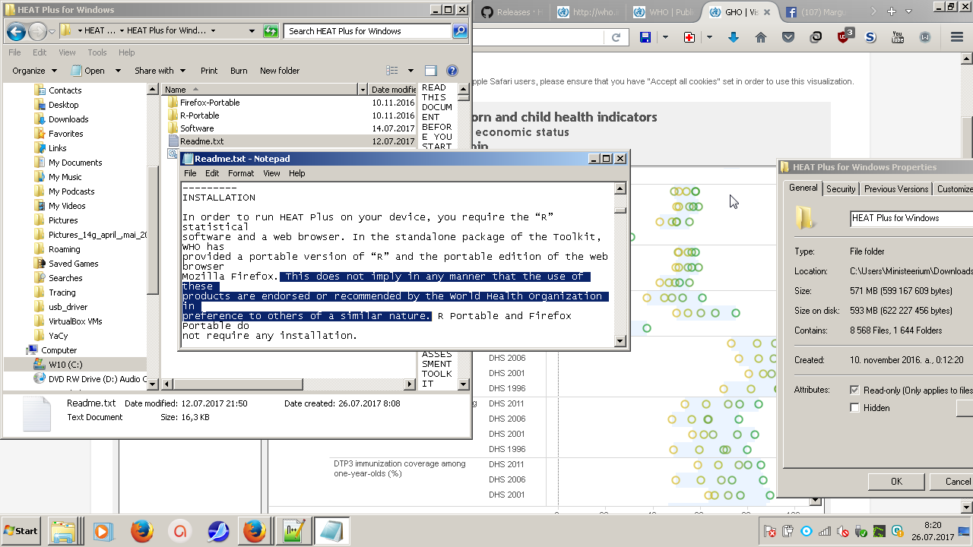The image size is (973, 547).
Task: Click the Print button in Explorer
Action: (209, 71)
